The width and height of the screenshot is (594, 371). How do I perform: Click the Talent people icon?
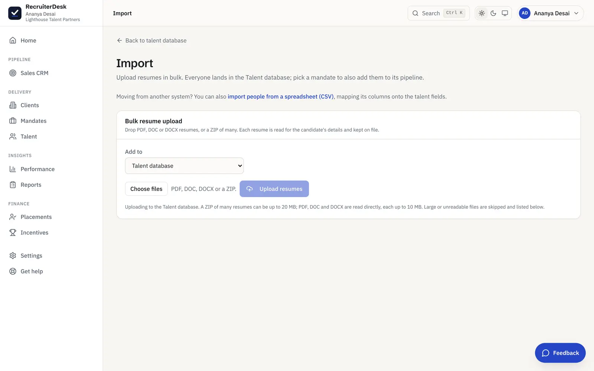pos(13,137)
